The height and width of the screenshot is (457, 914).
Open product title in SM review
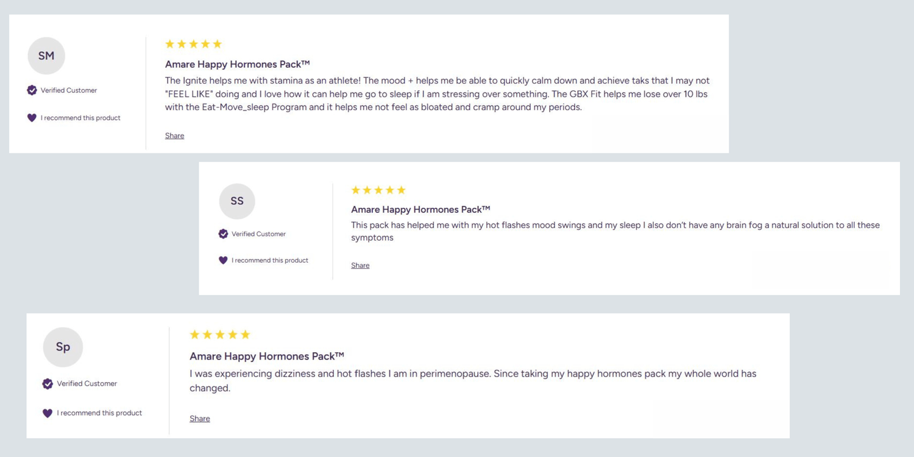click(x=238, y=64)
